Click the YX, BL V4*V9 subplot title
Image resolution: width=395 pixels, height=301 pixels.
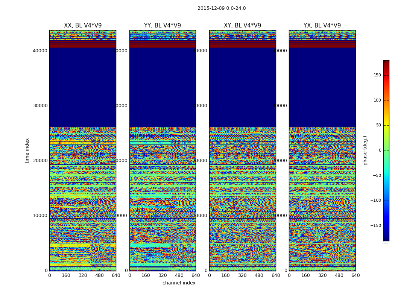pyautogui.click(x=322, y=26)
